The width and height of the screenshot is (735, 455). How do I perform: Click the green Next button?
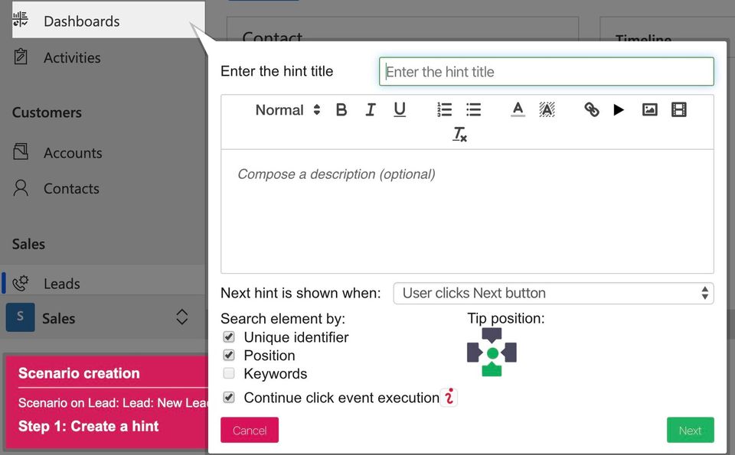tap(690, 430)
